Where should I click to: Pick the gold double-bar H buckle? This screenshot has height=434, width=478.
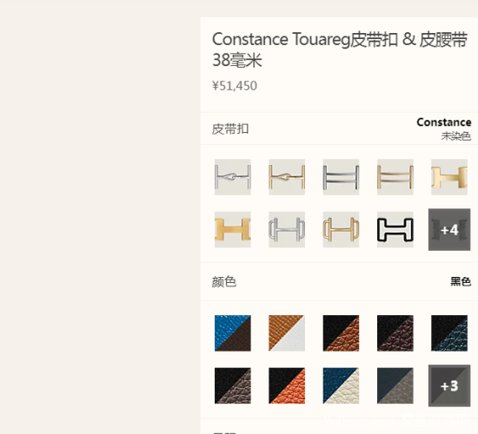[395, 177]
